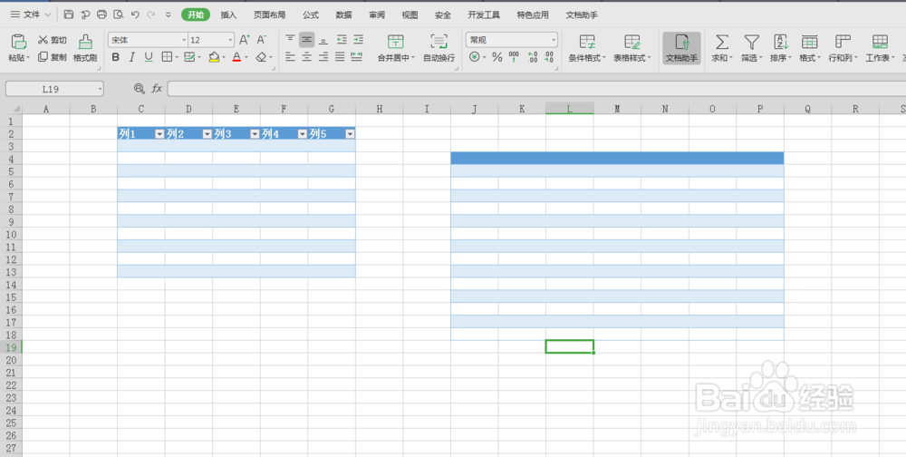Viewport: 906px width, 457px height.
Task: Open number format dropdown 常规
Action: click(554, 40)
